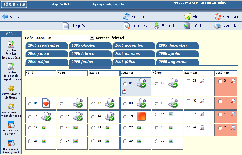242x155 pixels.
Task: Switch to the 2005 december tab
Action: coord(177,45)
